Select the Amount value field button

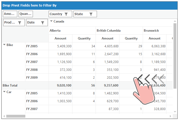10,14
